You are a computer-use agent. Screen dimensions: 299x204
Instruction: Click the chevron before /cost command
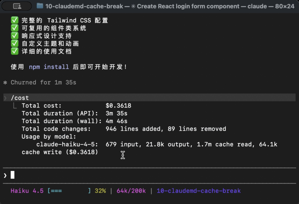click(x=5, y=98)
